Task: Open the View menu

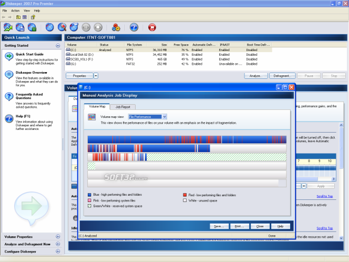Action: [x=27, y=11]
